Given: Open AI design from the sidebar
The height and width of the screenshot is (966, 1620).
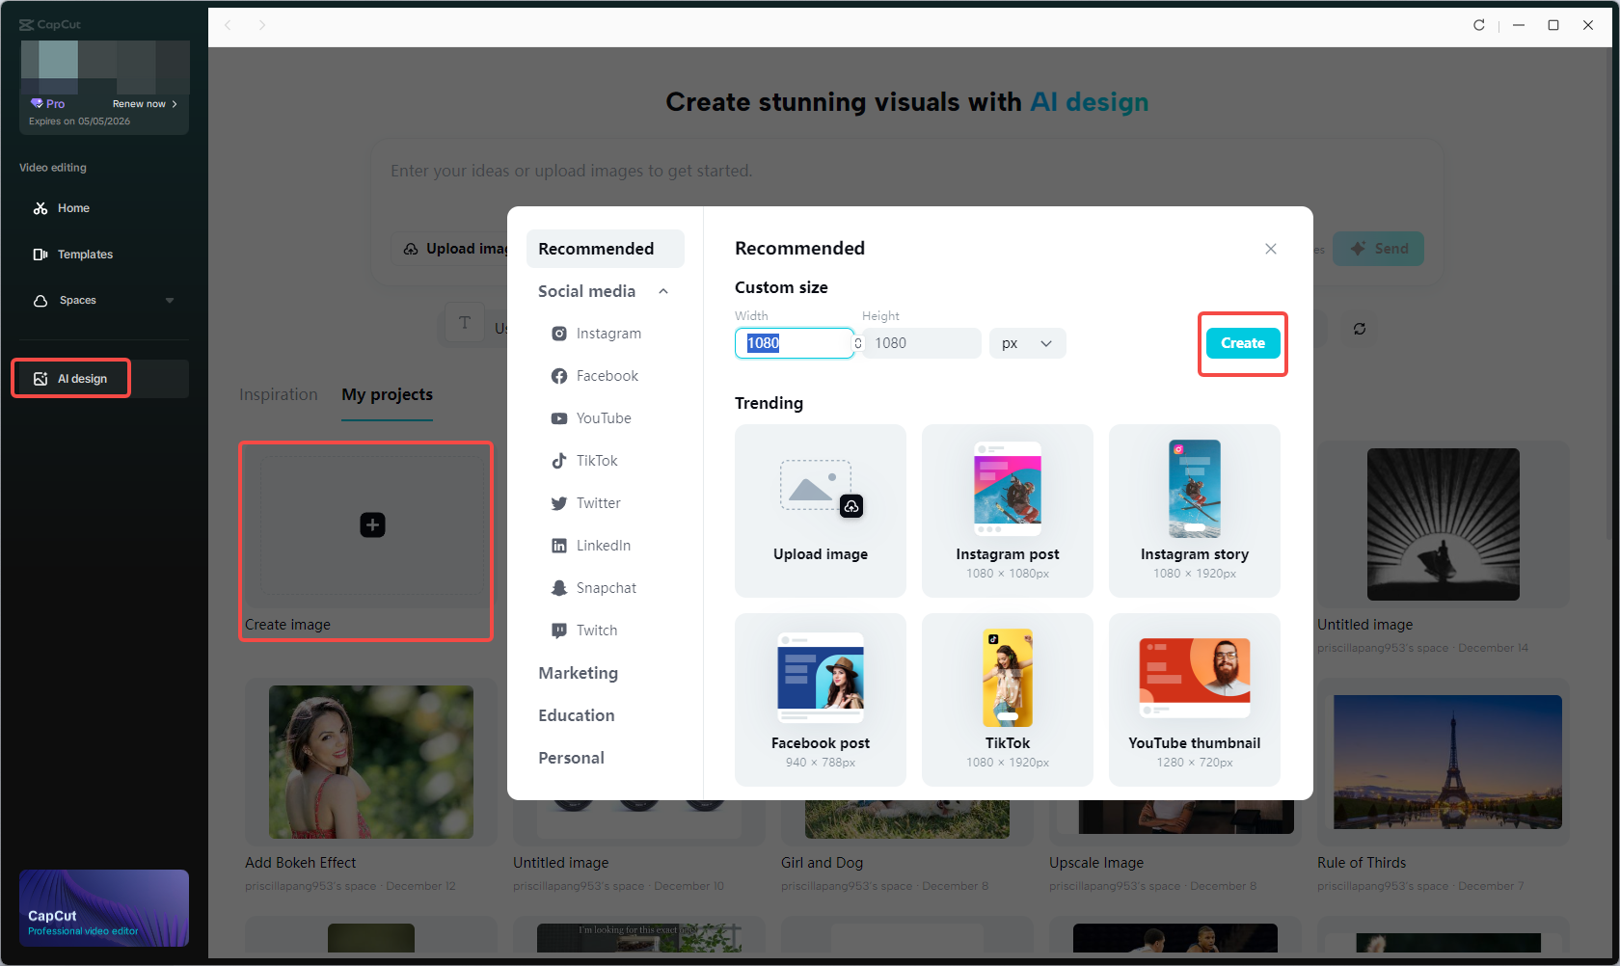Looking at the screenshot, I should (70, 378).
